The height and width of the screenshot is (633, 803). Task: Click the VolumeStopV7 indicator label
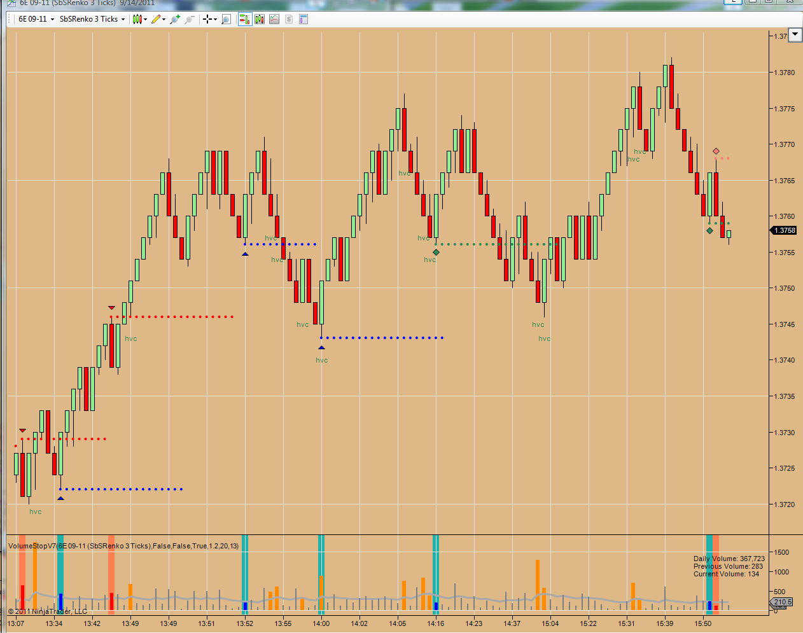point(123,546)
